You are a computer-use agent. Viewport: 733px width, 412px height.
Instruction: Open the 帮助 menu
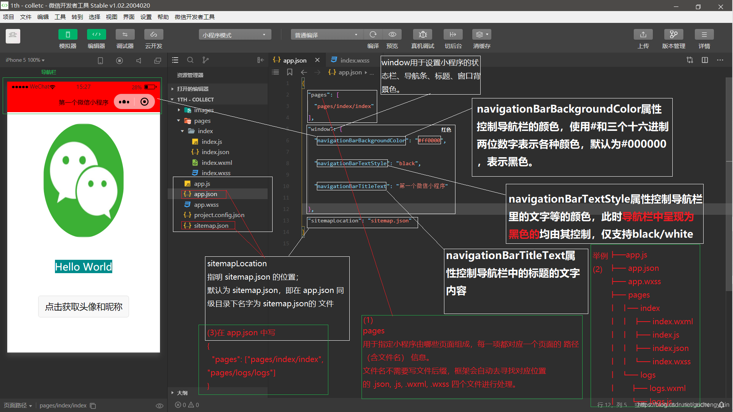(163, 17)
